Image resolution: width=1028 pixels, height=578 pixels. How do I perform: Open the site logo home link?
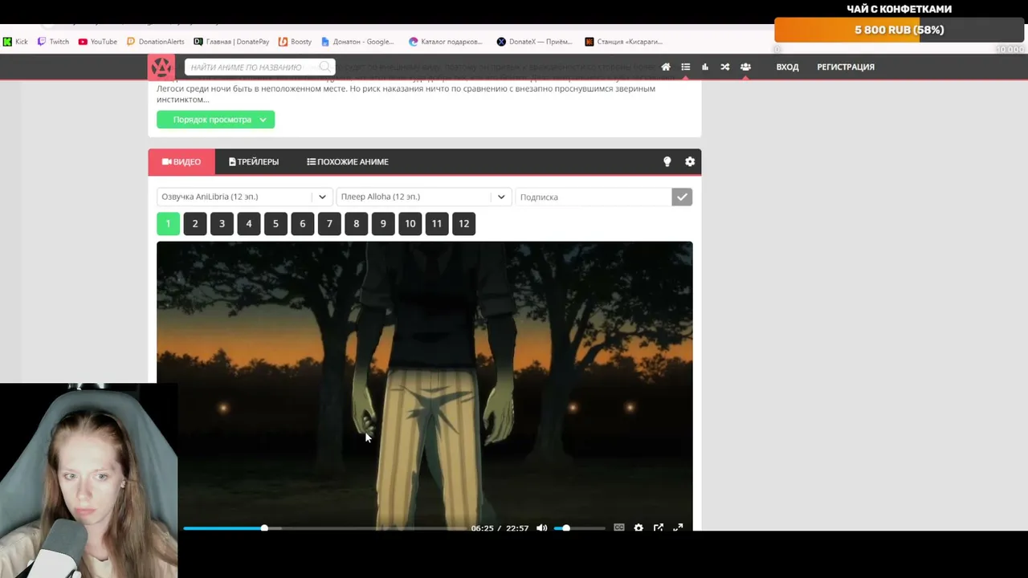[161, 67]
